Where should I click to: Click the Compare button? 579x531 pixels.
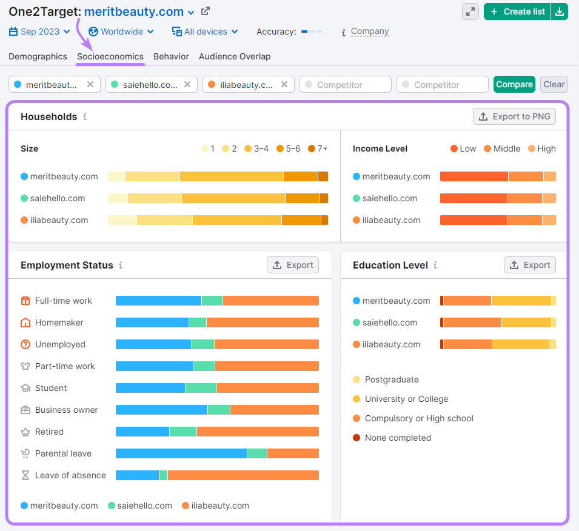pyautogui.click(x=514, y=84)
